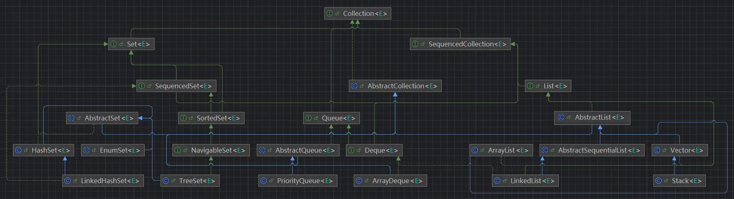The image size is (734, 199).
Task: Click the class icon beside TreeSet<E>
Action: (x=166, y=181)
